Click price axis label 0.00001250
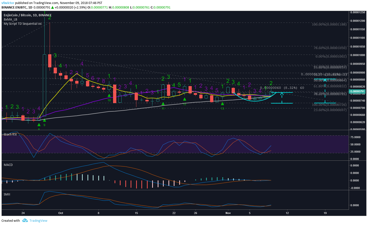The image size is (368, 225). pyautogui.click(x=357, y=12)
